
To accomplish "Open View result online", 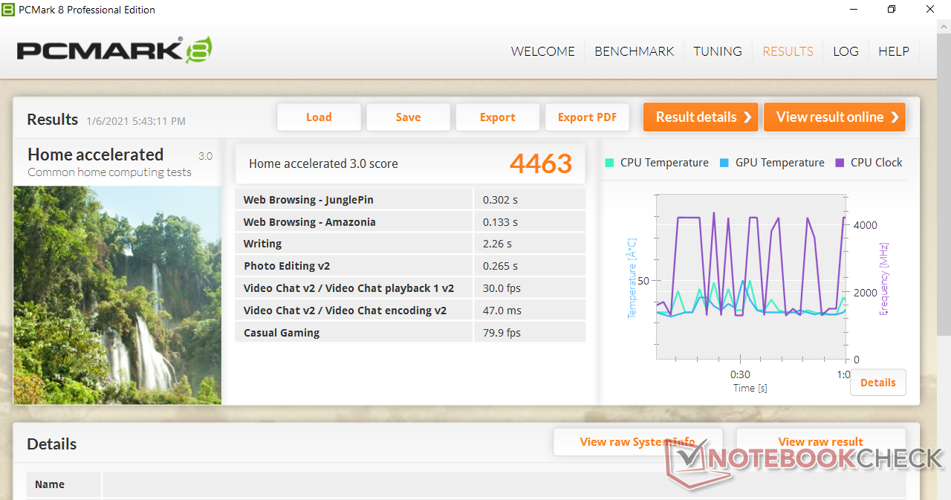I will click(834, 117).
